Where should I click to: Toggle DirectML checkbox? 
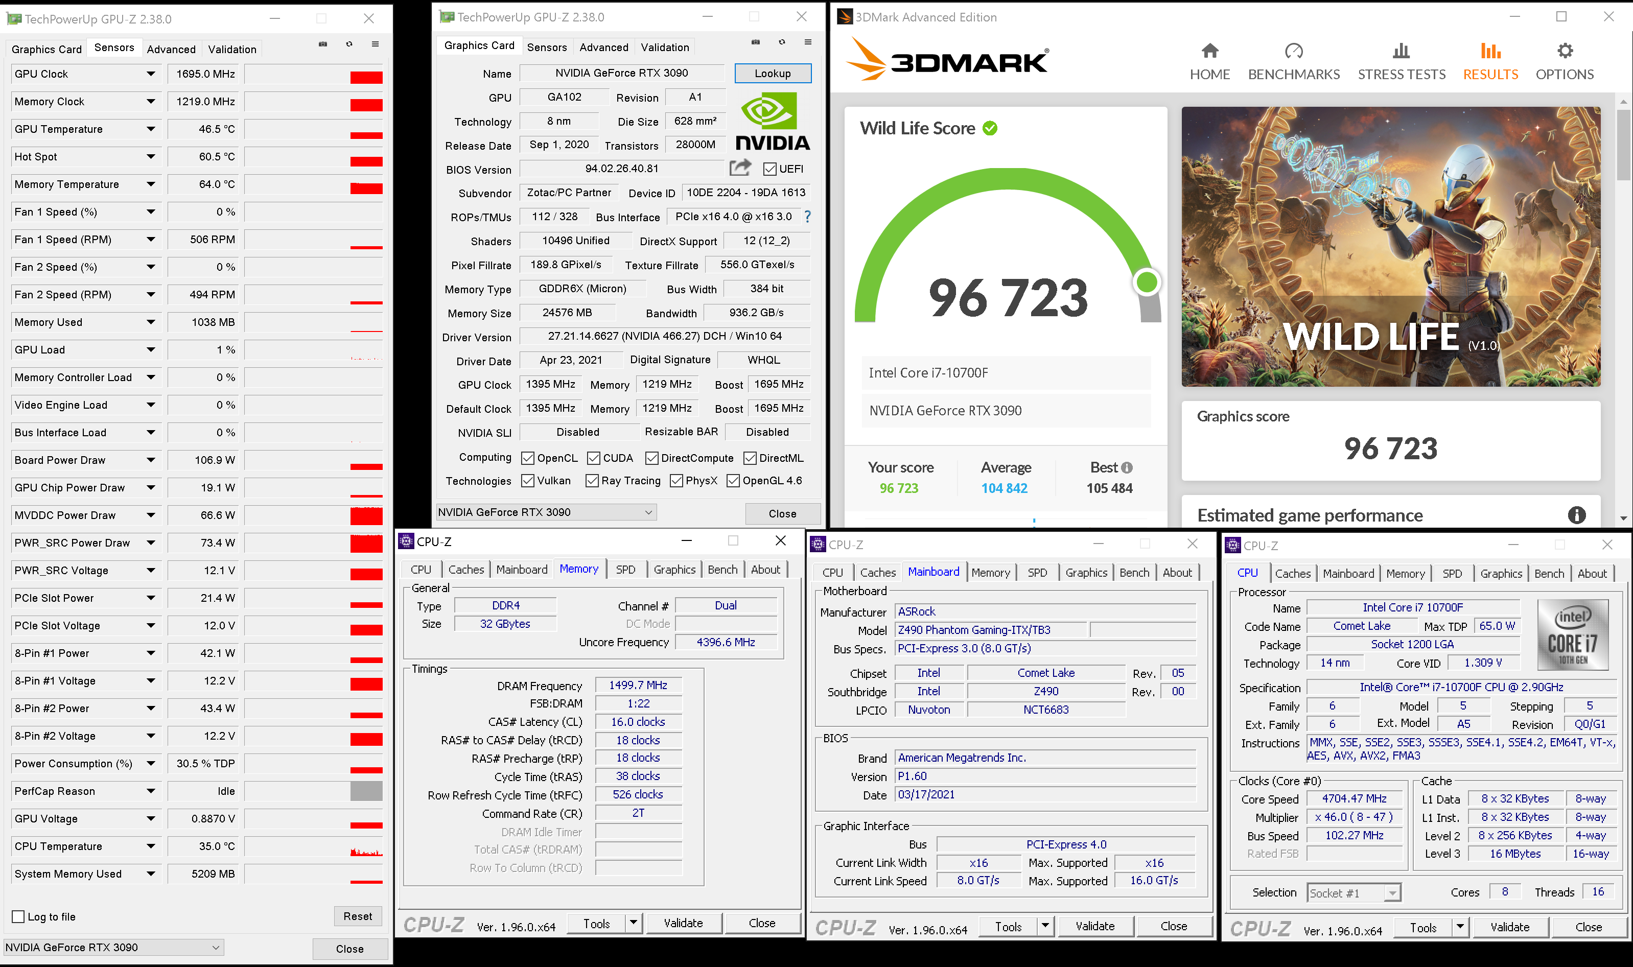(750, 458)
